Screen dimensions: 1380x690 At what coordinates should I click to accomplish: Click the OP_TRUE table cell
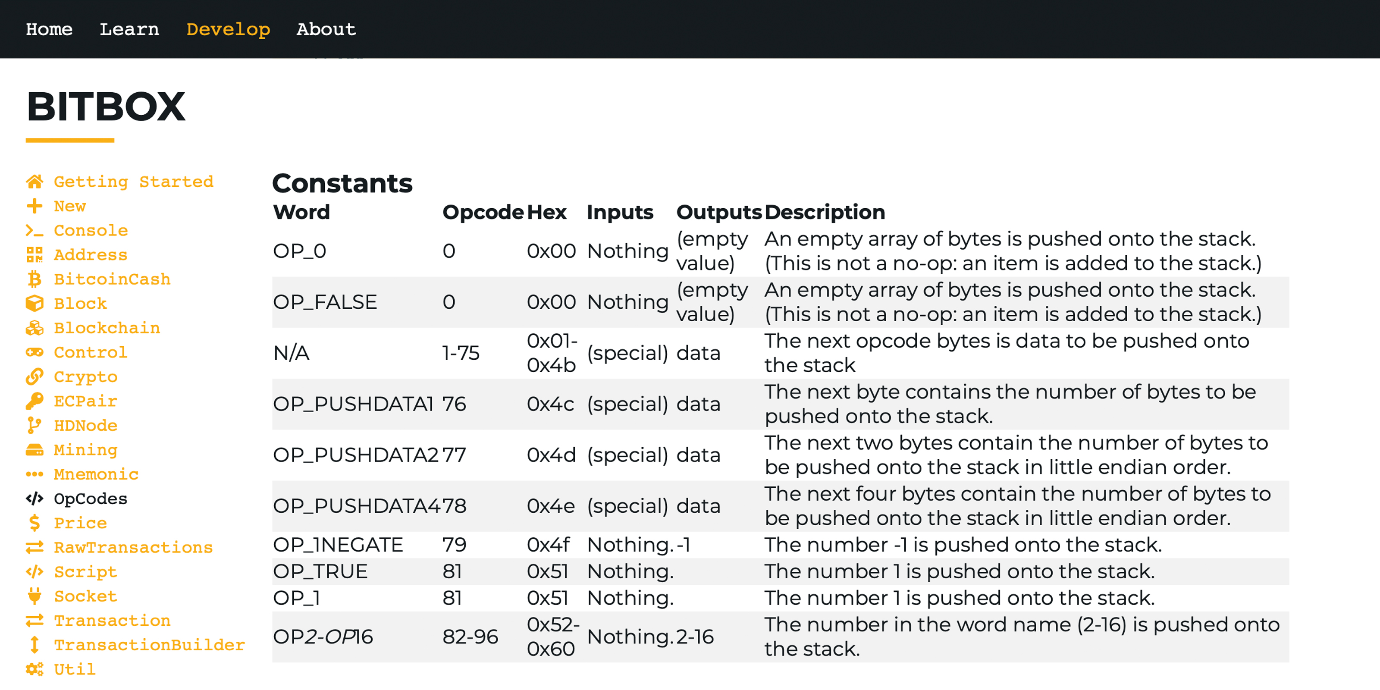tap(320, 571)
